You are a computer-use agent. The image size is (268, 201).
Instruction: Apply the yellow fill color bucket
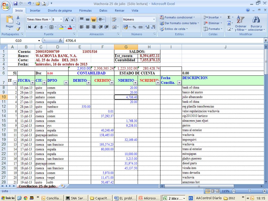pos(61,27)
